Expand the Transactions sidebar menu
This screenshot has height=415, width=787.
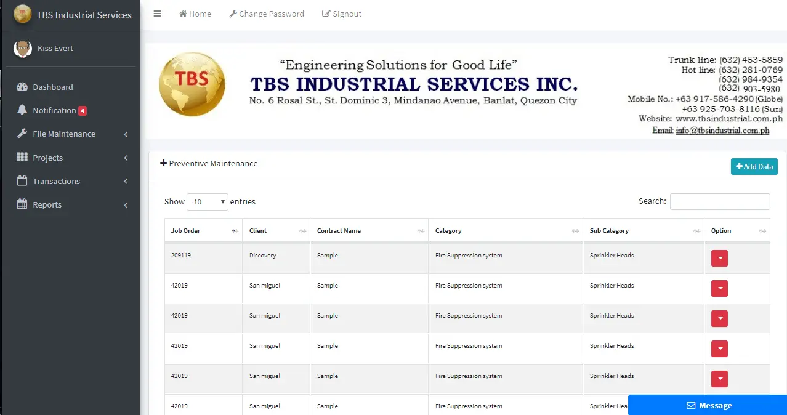(70, 181)
